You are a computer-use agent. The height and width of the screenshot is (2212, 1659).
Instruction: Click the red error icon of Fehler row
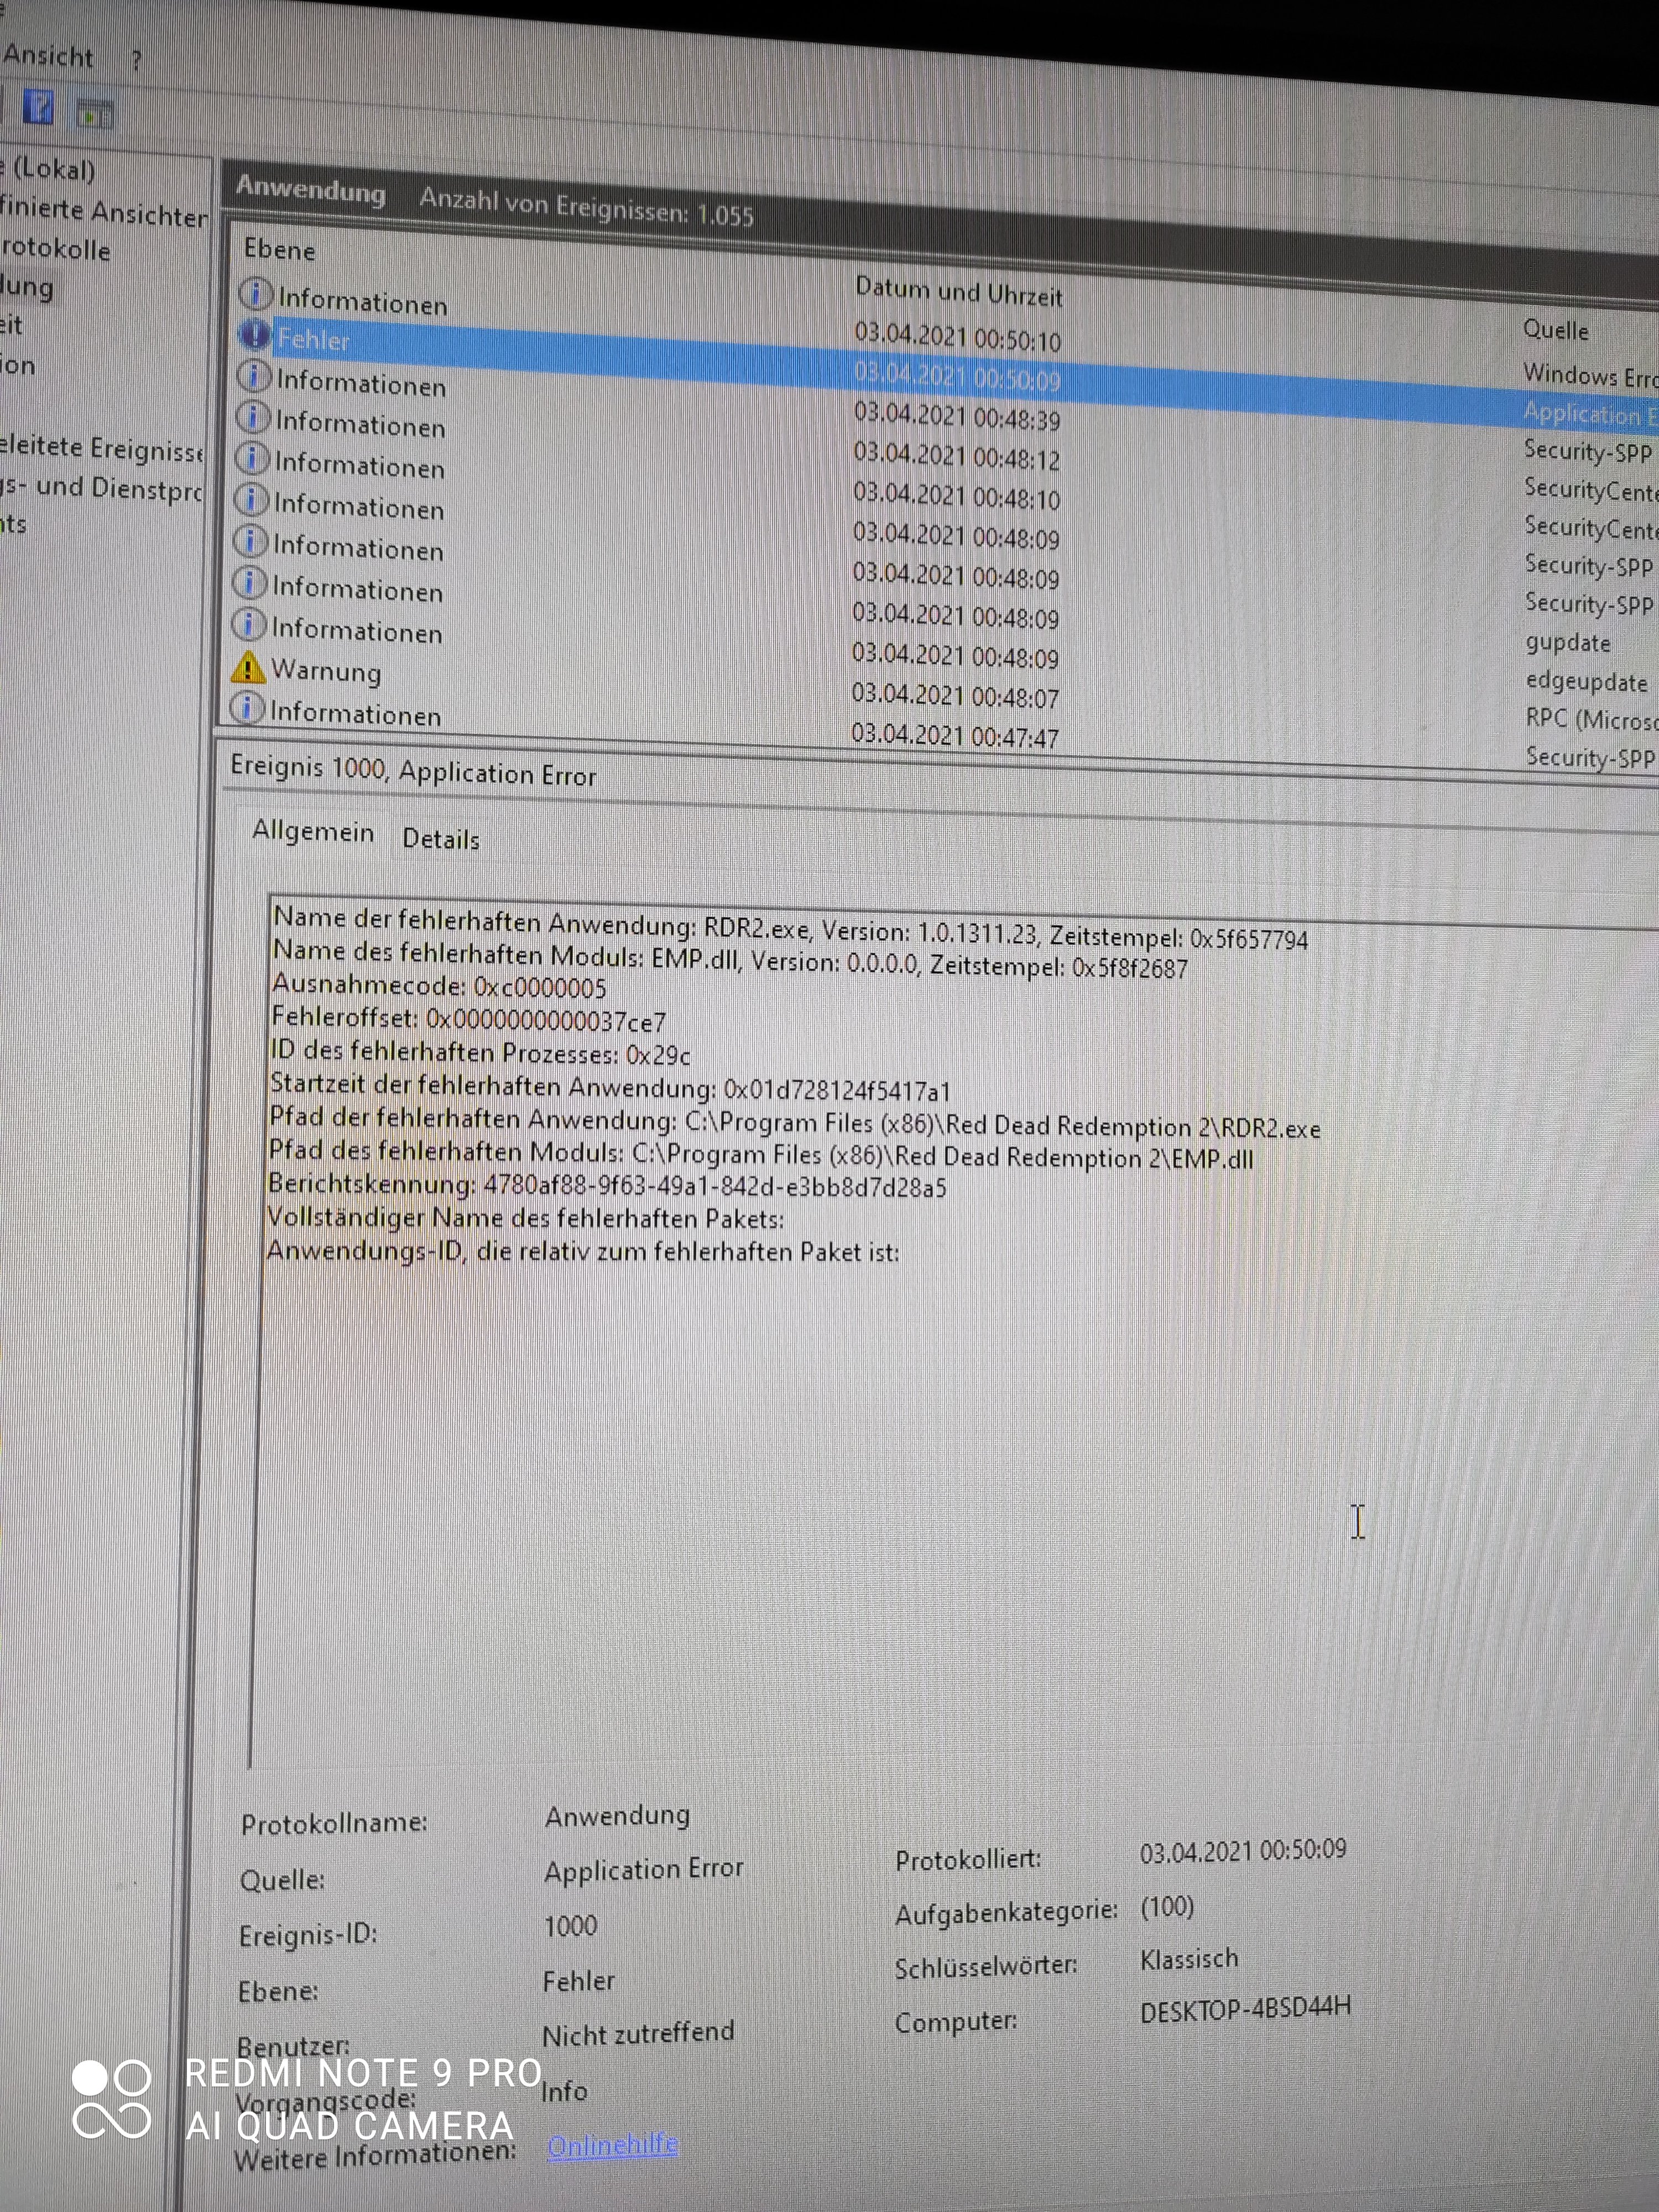254,335
